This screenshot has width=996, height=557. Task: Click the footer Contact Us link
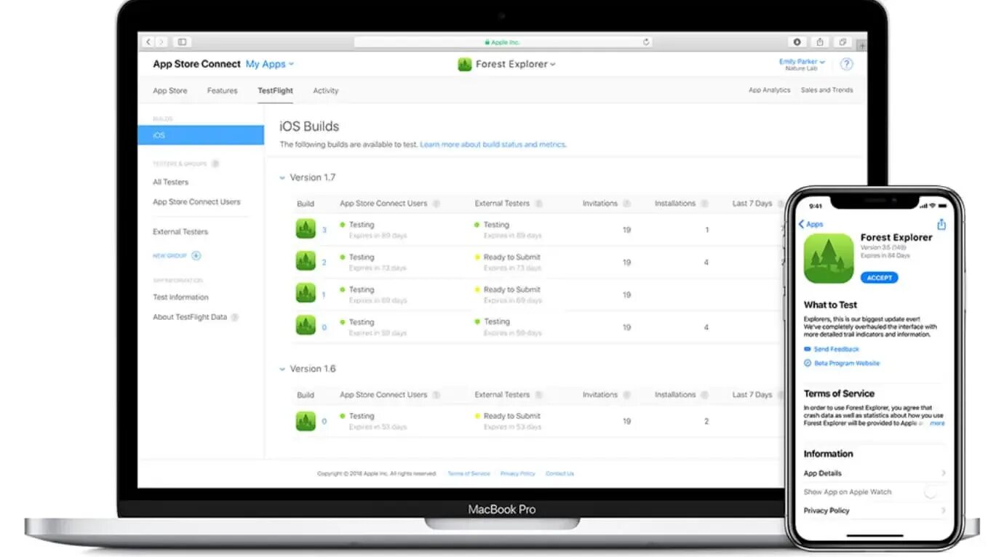click(559, 473)
